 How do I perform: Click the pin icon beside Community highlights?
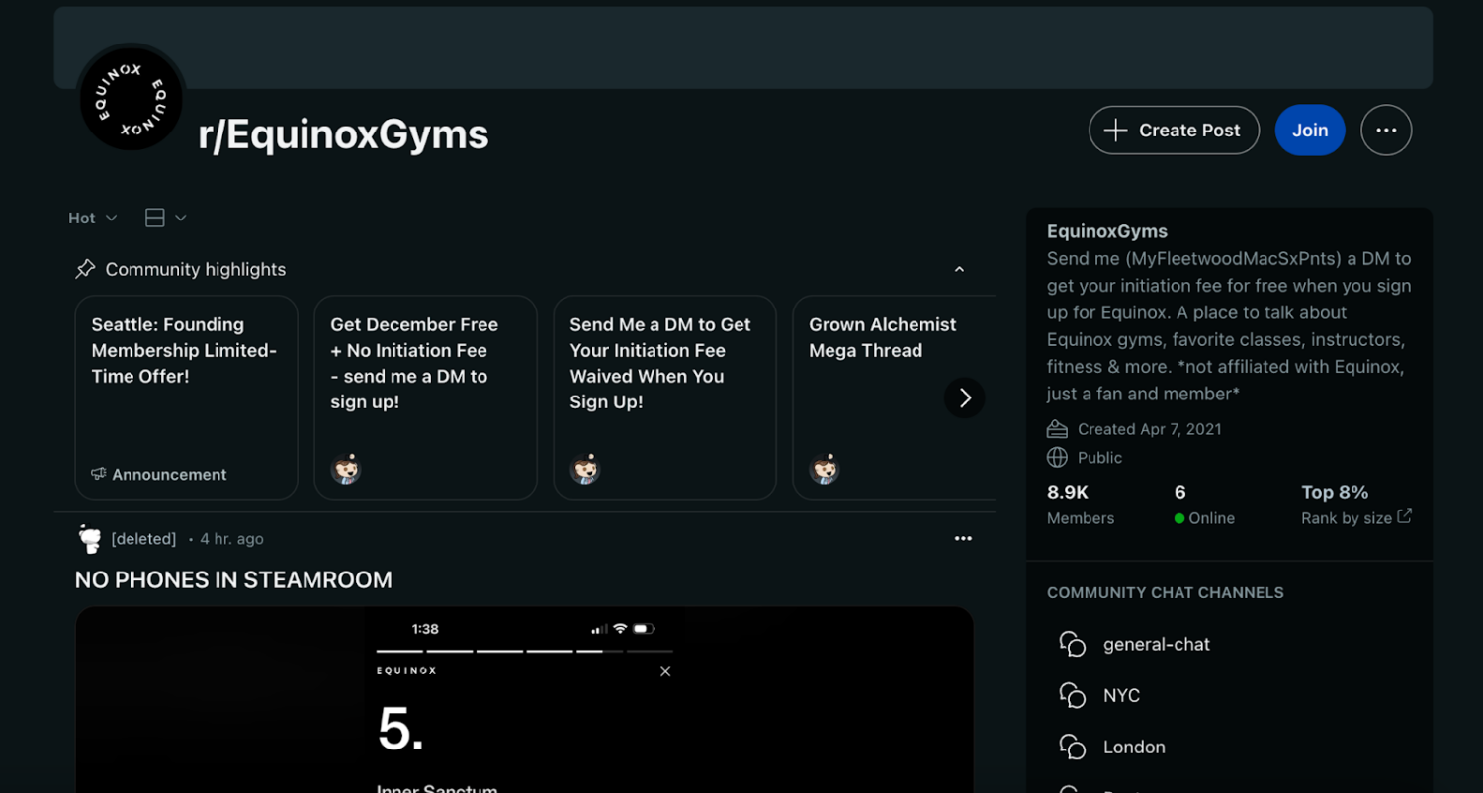pos(86,269)
